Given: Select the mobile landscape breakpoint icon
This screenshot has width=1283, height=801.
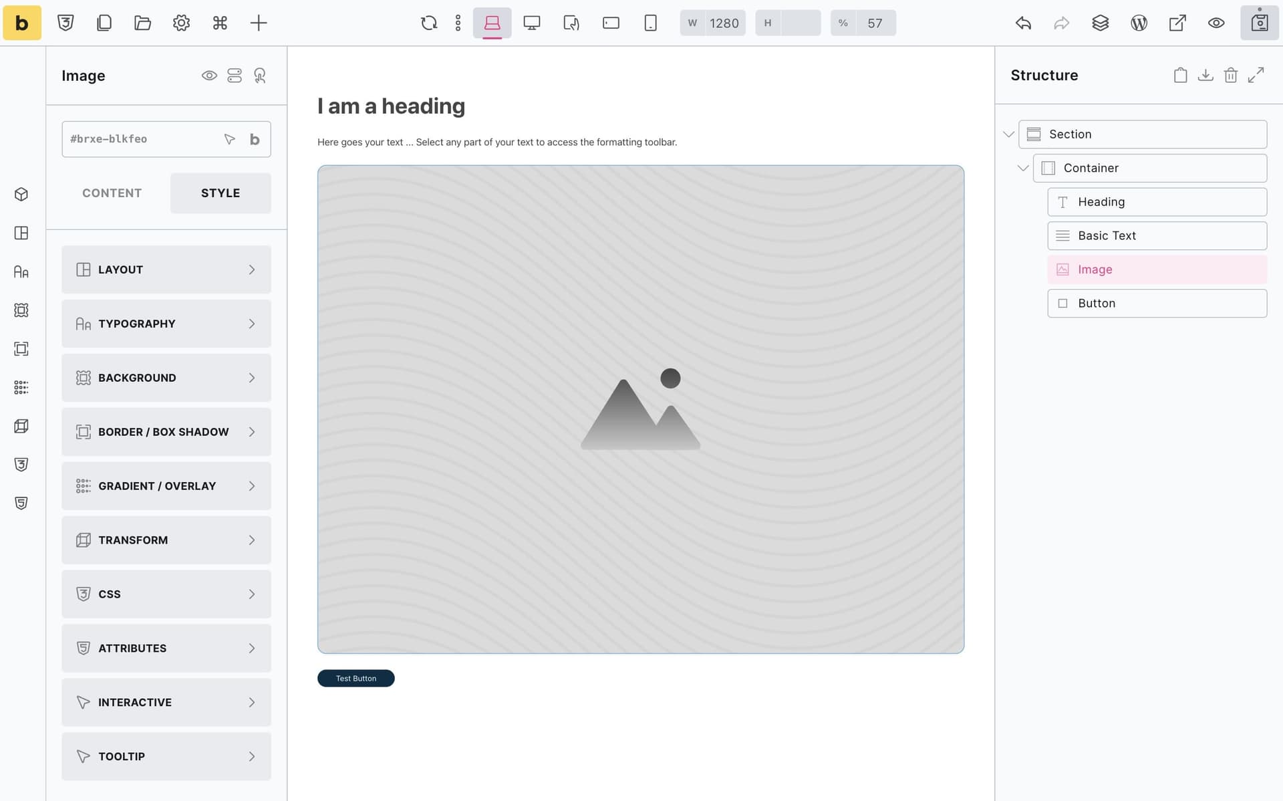Looking at the screenshot, I should [611, 23].
